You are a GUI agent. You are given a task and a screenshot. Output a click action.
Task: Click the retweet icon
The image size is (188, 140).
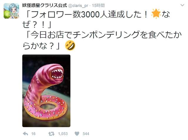click(x=51, y=134)
